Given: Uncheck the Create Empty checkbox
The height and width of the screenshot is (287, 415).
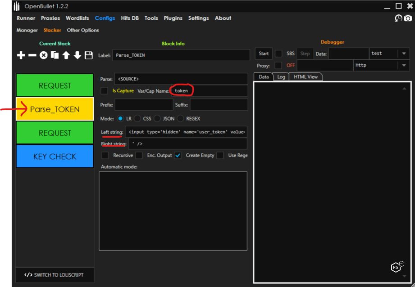Looking at the screenshot, I should [x=178, y=155].
